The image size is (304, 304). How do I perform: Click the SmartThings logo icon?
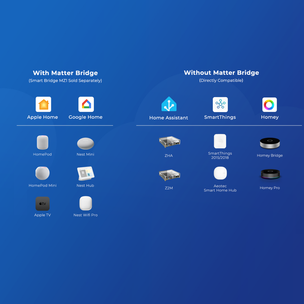(220, 104)
